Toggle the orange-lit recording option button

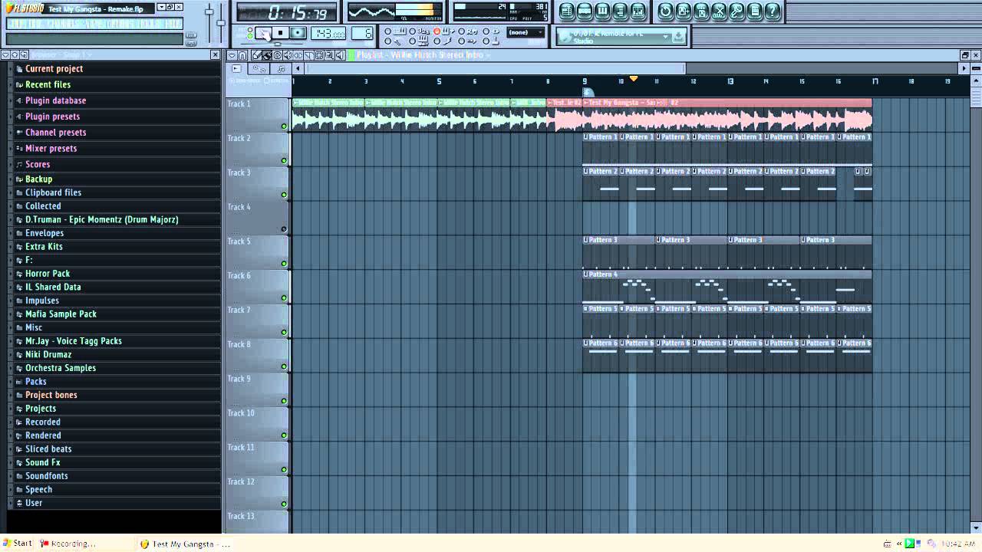(437, 31)
